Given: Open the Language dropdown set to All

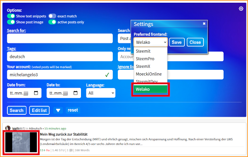Looking at the screenshot, I should tap(101, 93).
